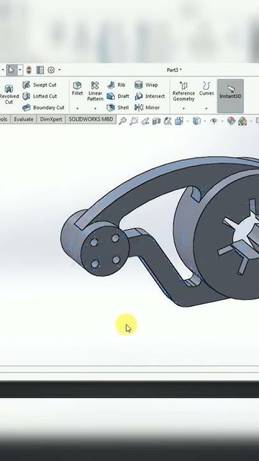Open the Options gear icon
259x461 pixels.
(51, 70)
